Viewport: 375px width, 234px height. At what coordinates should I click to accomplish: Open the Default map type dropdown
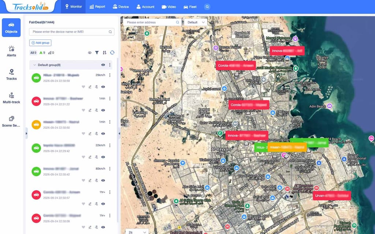tap(196, 22)
